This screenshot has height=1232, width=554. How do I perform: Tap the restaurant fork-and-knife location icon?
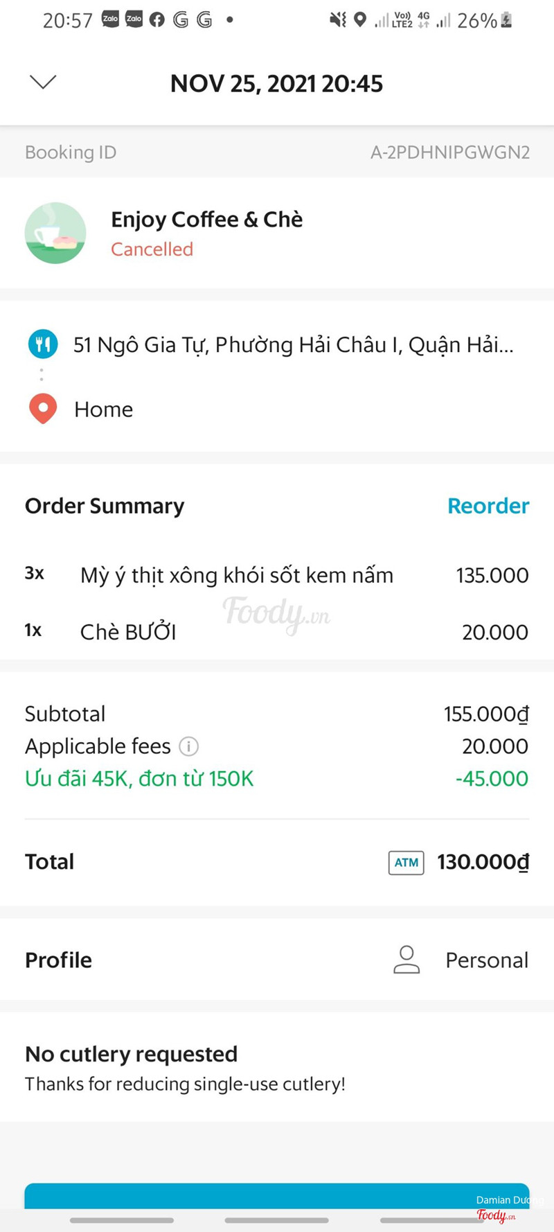pos(43,344)
